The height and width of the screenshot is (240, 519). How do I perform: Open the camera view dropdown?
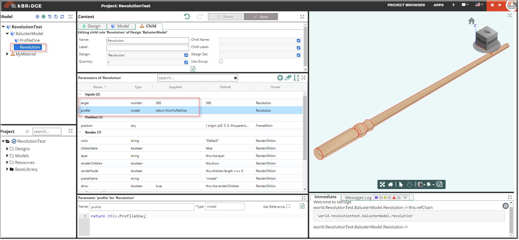point(430,184)
